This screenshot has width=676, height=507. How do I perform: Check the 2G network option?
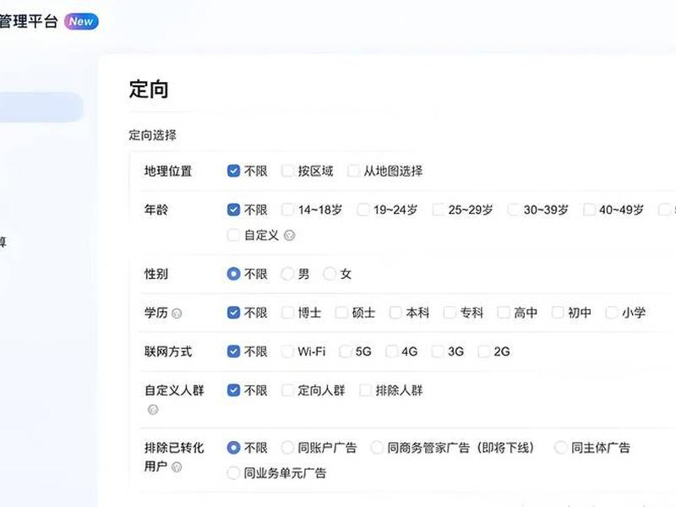coord(483,352)
